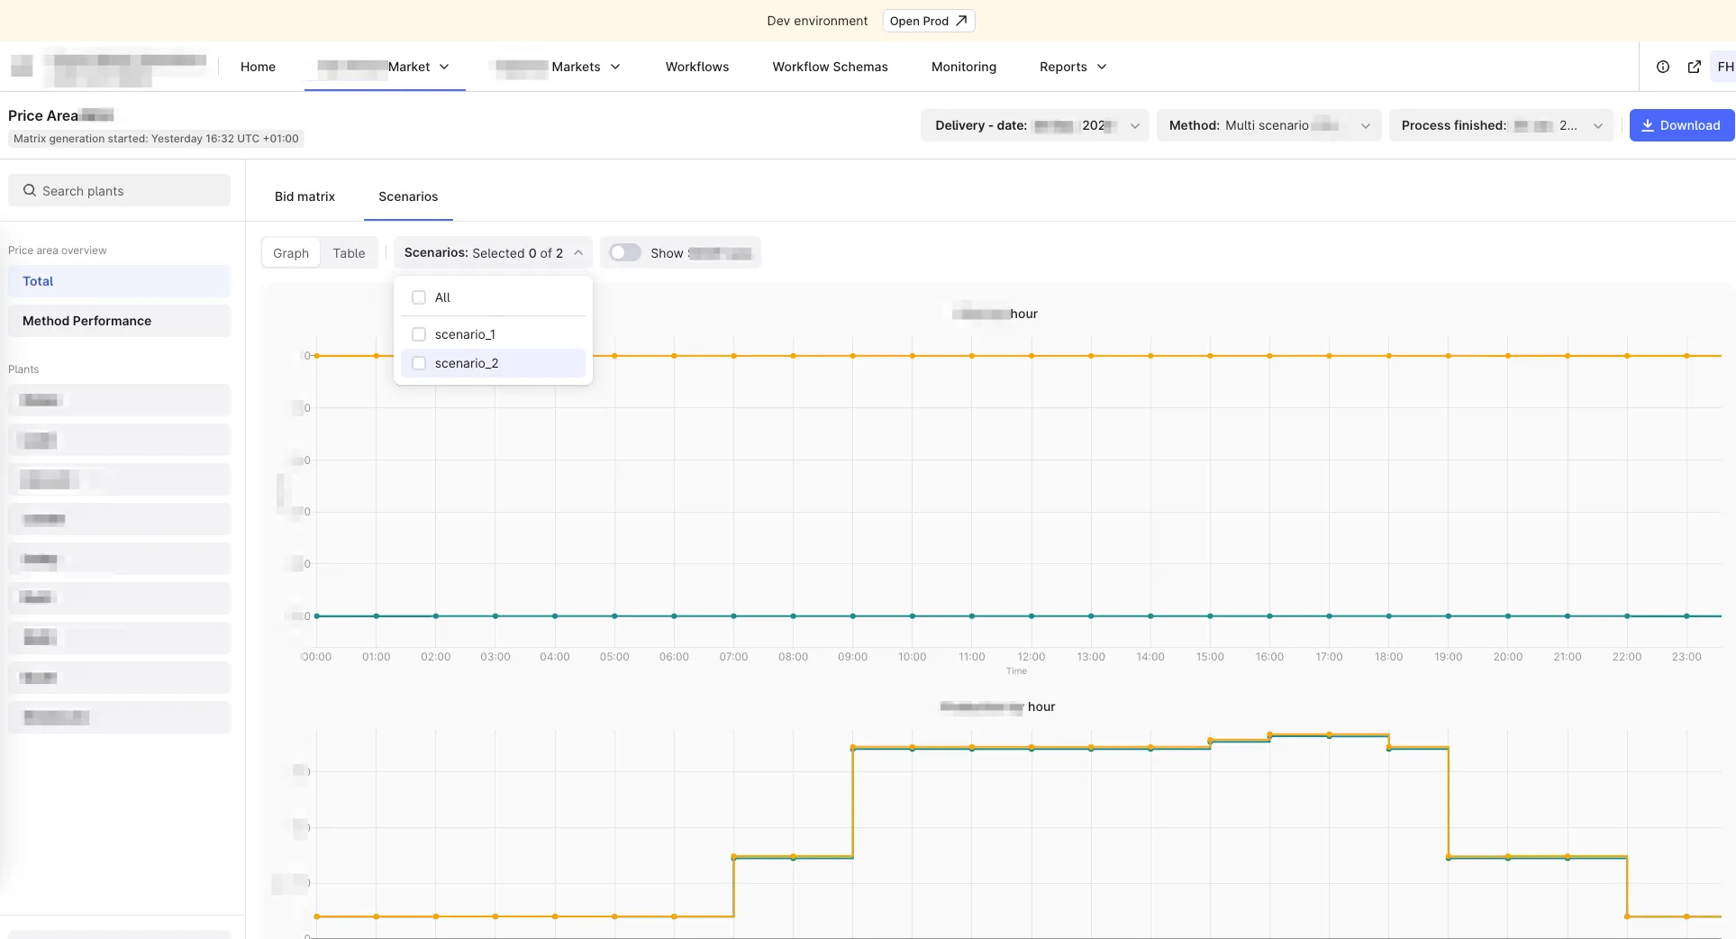Click the orange data point at 12:00
The width and height of the screenshot is (1736, 939).
1032,356
